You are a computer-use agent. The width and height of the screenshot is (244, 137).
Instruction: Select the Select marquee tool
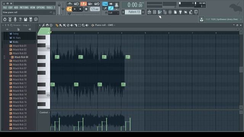79,25
